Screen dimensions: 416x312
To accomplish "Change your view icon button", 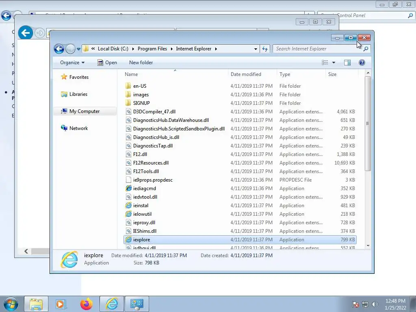I will [x=325, y=63].
